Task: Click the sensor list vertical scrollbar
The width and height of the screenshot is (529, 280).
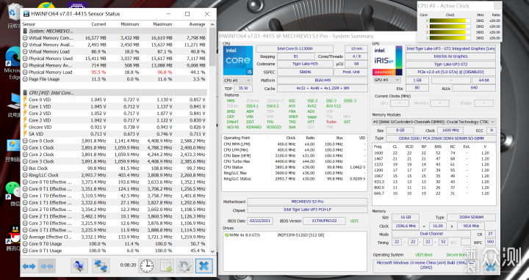Action: [212, 137]
